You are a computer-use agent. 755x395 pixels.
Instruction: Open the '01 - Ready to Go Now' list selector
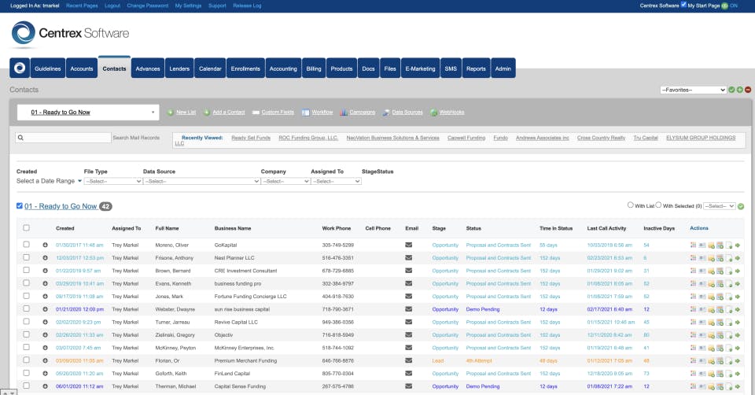pyautogui.click(x=88, y=113)
